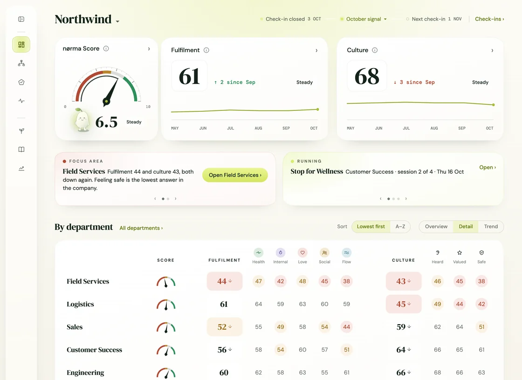Open the book icon in sidebar
Screen dimensions: 522x380
21,149
